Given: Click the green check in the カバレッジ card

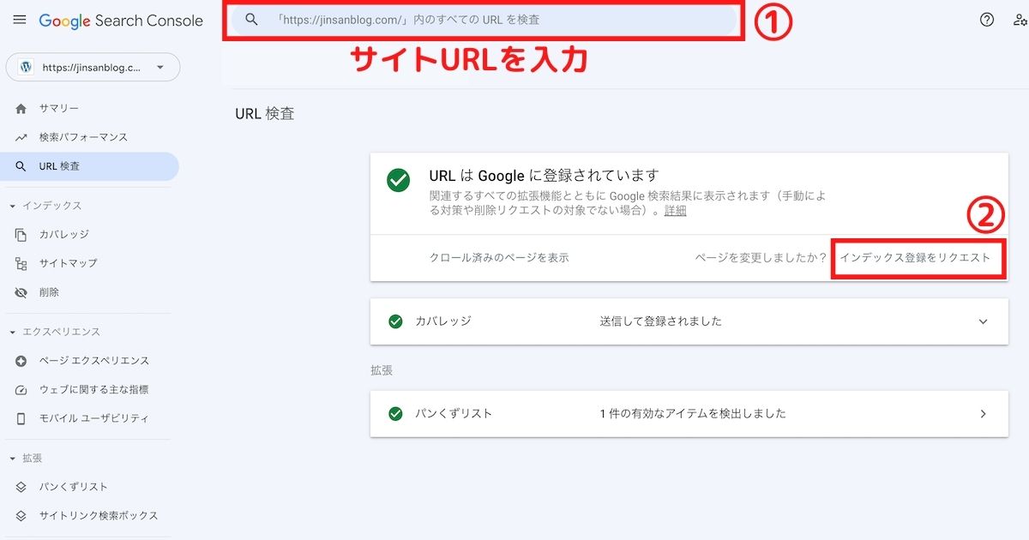Looking at the screenshot, I should [x=395, y=321].
